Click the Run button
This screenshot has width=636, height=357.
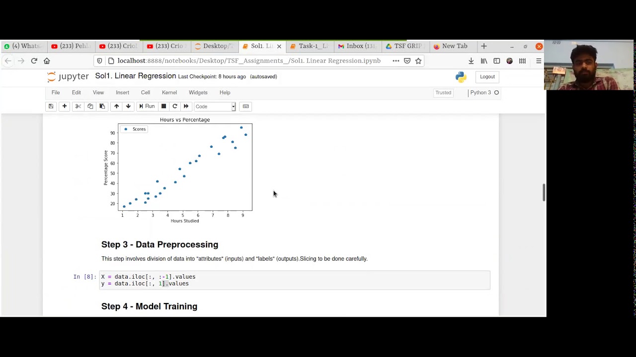pyautogui.click(x=147, y=106)
